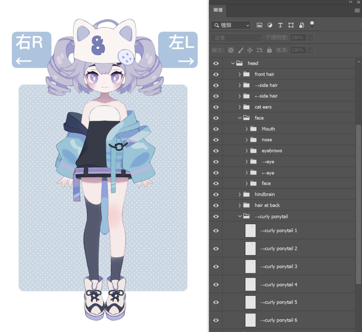Collapse the face group
Image resolution: width=362 pixels, height=332 pixels.
pyautogui.click(x=240, y=118)
